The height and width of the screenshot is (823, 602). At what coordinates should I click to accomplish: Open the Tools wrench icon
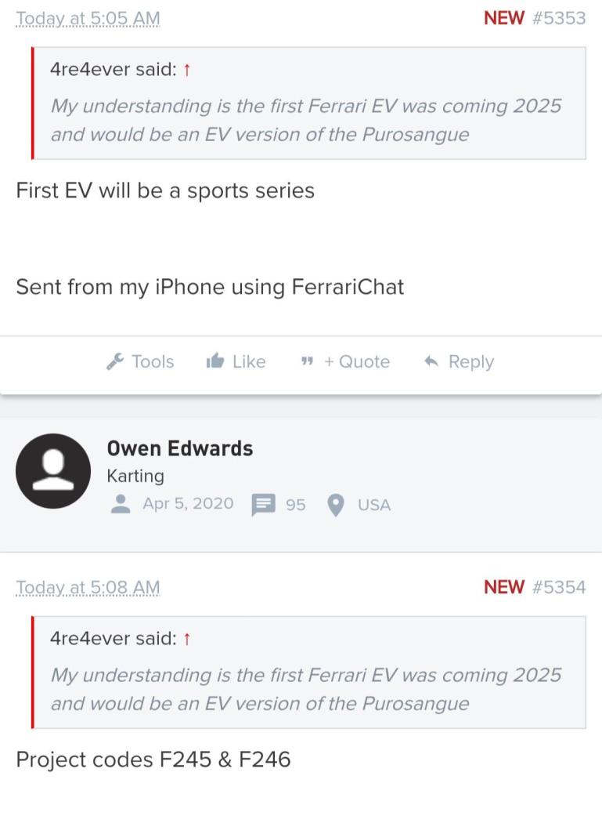point(115,361)
